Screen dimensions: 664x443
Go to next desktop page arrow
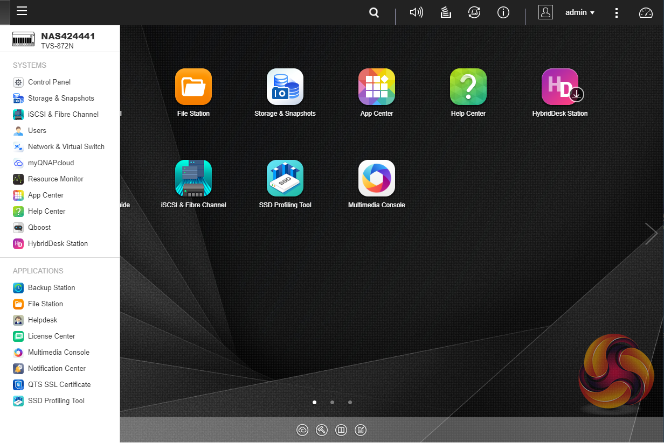tap(651, 234)
